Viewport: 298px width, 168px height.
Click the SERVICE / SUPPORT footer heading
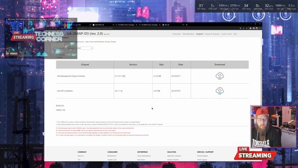pos(205,152)
